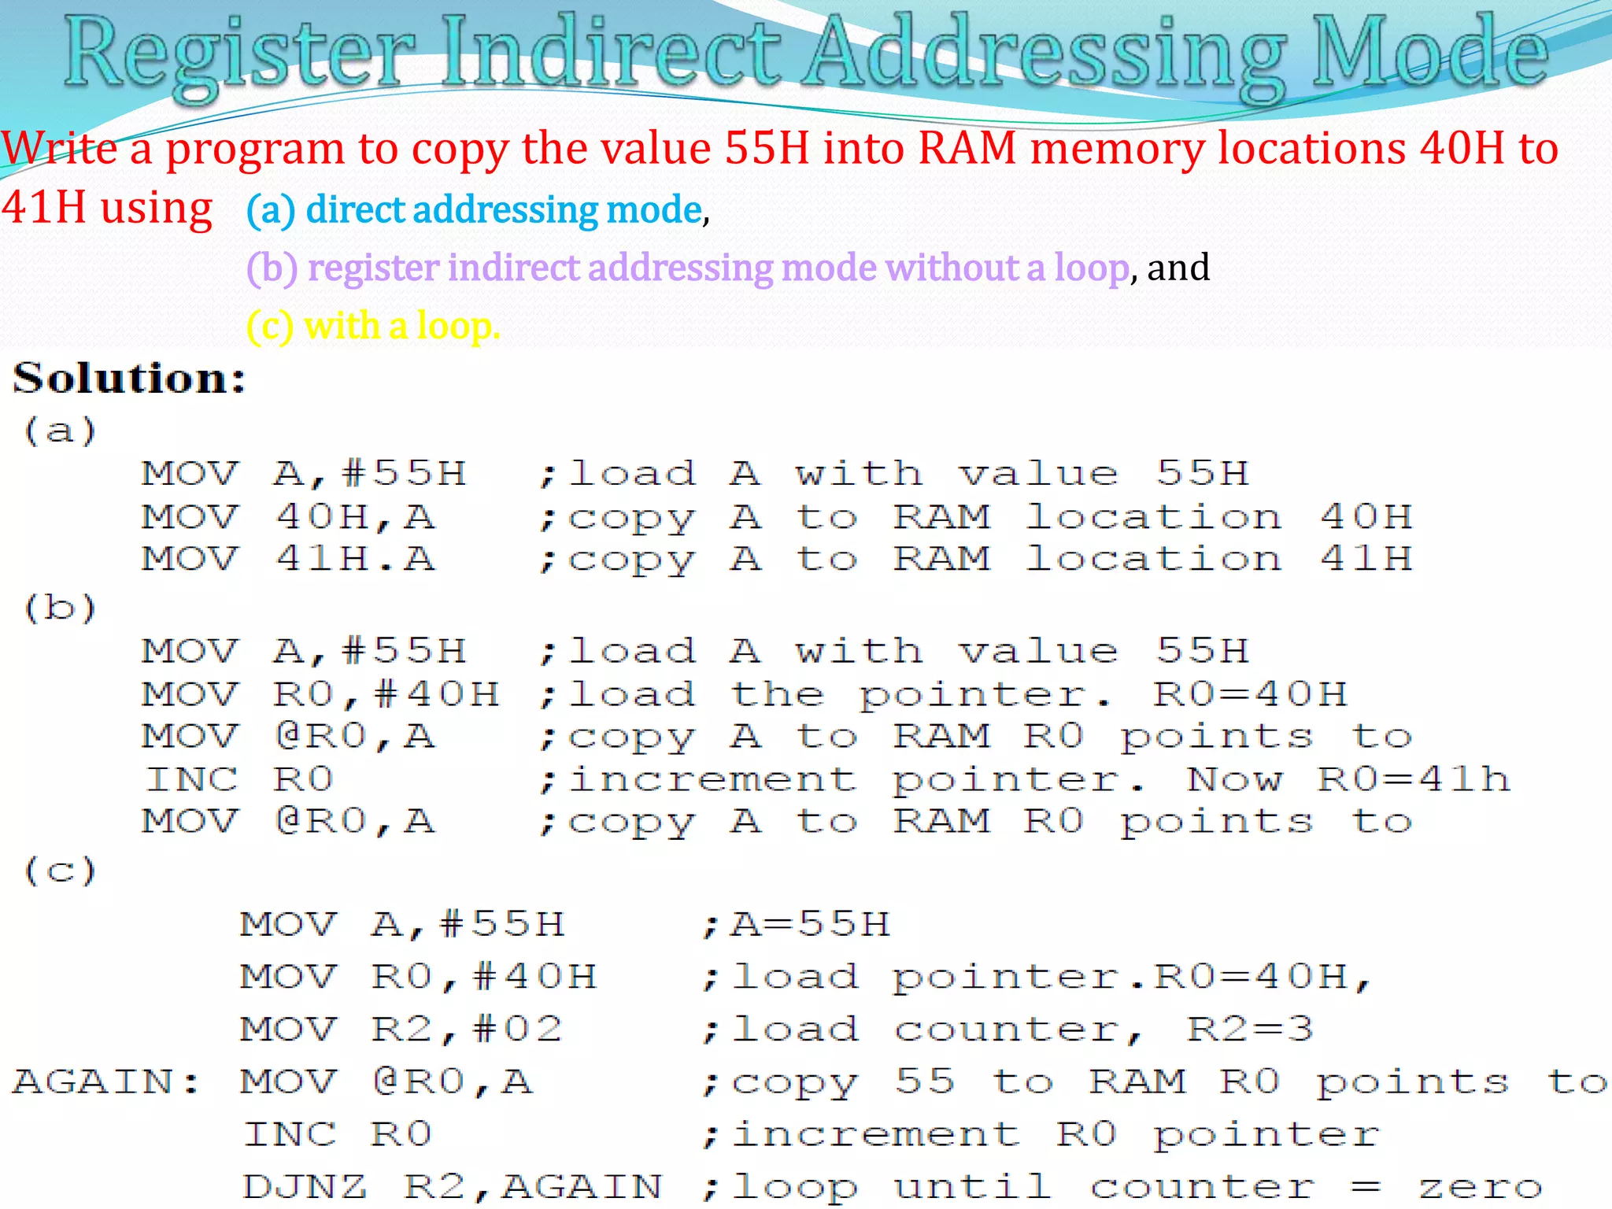Click comment ';copy A to RAM location 41H'

pos(976,560)
